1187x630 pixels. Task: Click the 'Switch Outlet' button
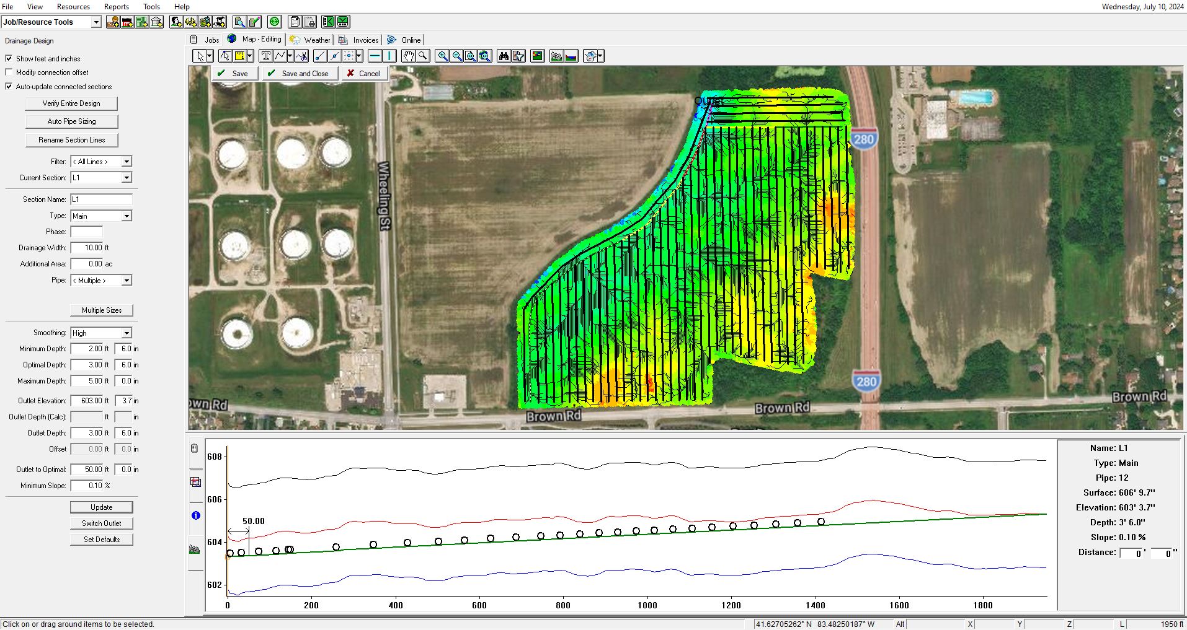coord(102,523)
